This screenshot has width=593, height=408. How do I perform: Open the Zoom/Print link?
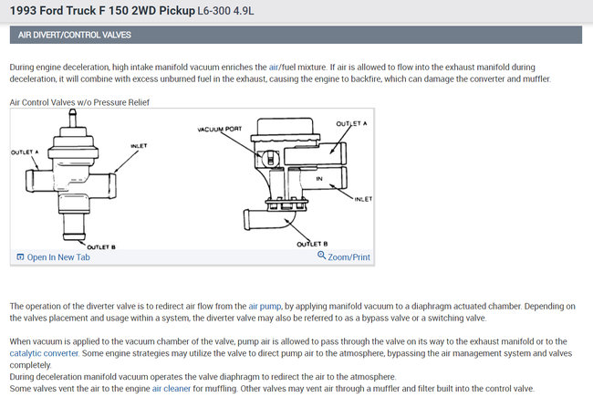[x=349, y=257]
